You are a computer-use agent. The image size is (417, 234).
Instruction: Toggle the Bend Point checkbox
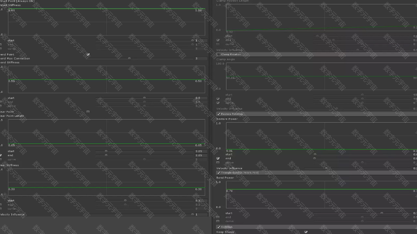(88, 55)
